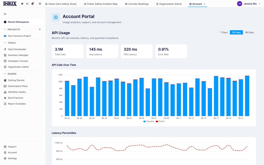
Task: Open the apps grid icon
Action: 40,4
